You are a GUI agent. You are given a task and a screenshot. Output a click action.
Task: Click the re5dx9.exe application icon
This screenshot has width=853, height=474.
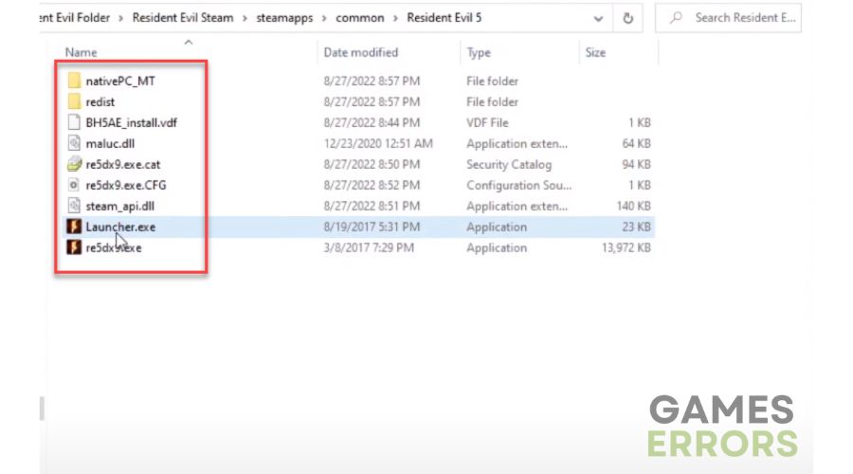(x=74, y=247)
